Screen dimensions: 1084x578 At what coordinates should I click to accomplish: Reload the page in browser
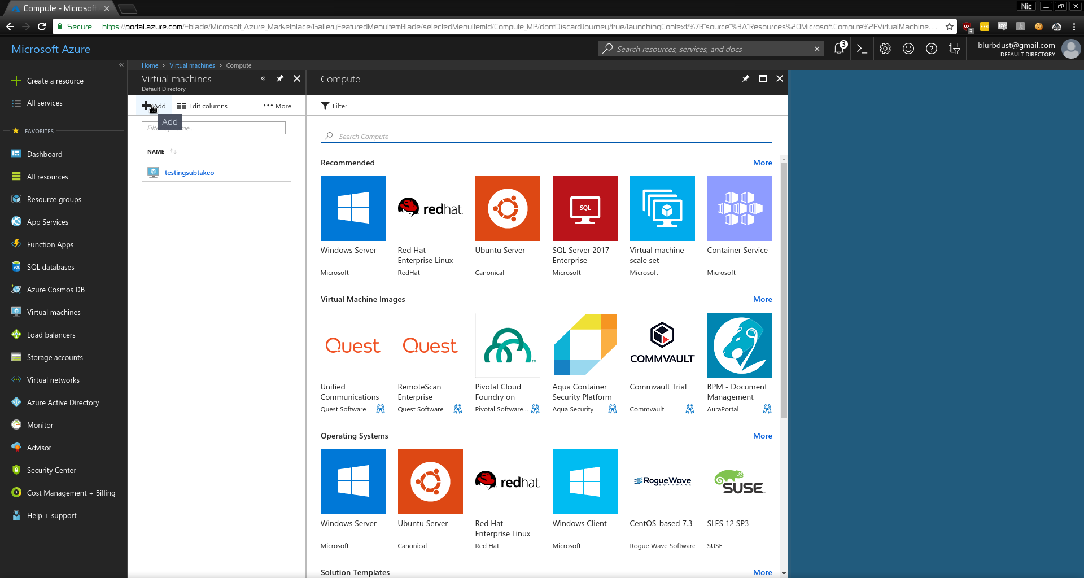pyautogui.click(x=42, y=27)
